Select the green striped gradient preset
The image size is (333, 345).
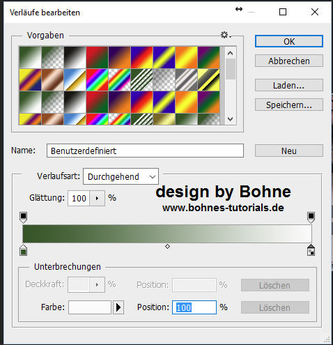[x=141, y=80]
